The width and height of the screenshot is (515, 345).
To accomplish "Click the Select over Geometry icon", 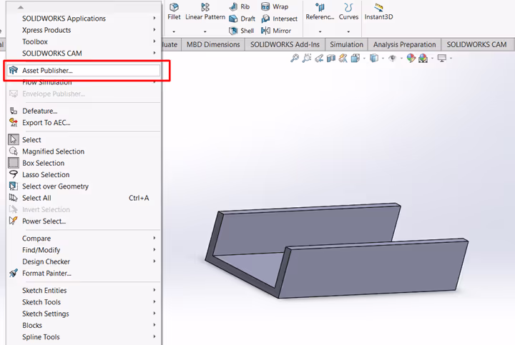I will 14,186.
